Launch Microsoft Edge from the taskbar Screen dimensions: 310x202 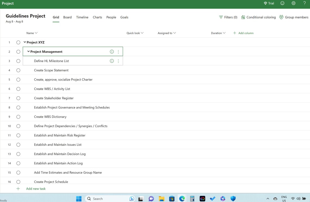pyautogui.click(x=182, y=198)
